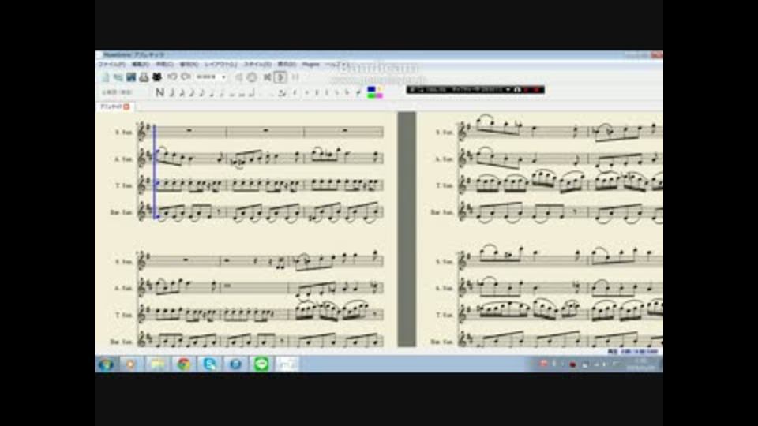Rewind playback to start
The image size is (758, 426).
coord(268,77)
